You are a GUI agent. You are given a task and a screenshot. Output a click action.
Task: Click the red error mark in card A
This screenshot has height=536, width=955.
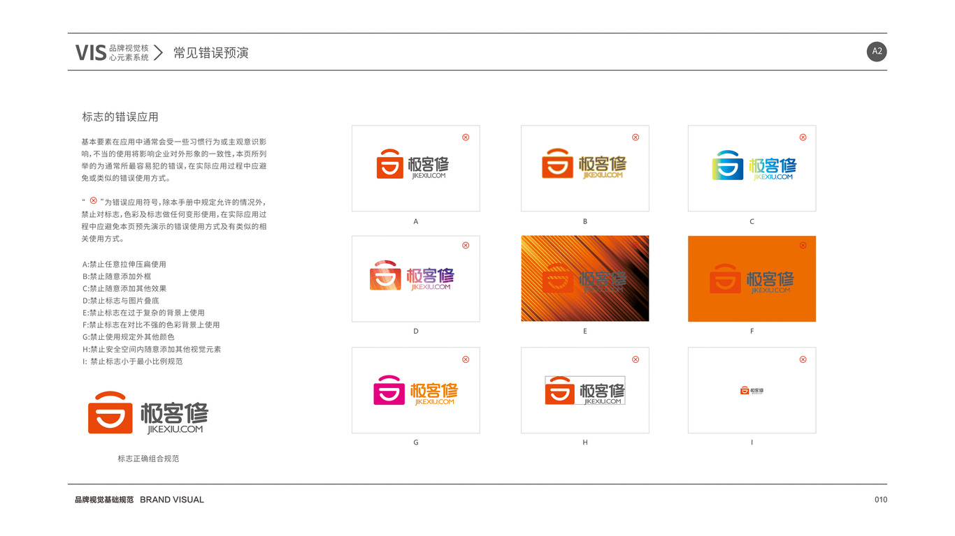466,137
